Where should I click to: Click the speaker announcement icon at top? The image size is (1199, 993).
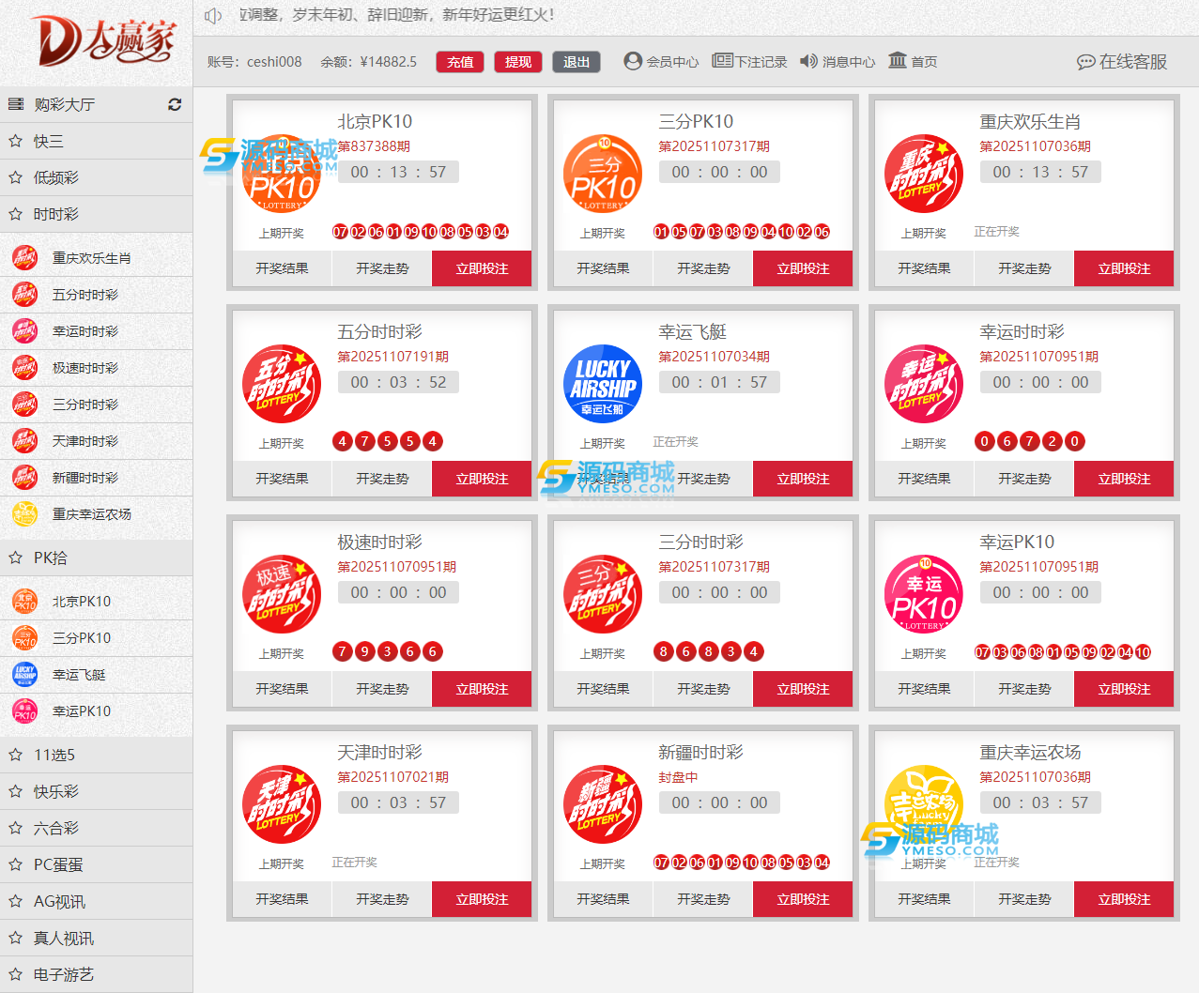(x=213, y=15)
